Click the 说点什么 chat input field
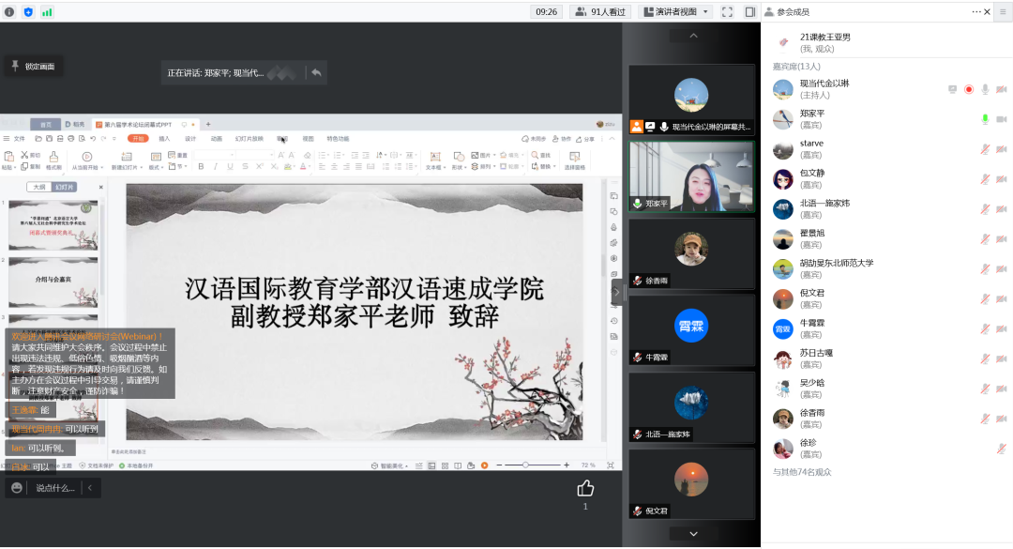The image size is (1013, 549). pyautogui.click(x=55, y=488)
